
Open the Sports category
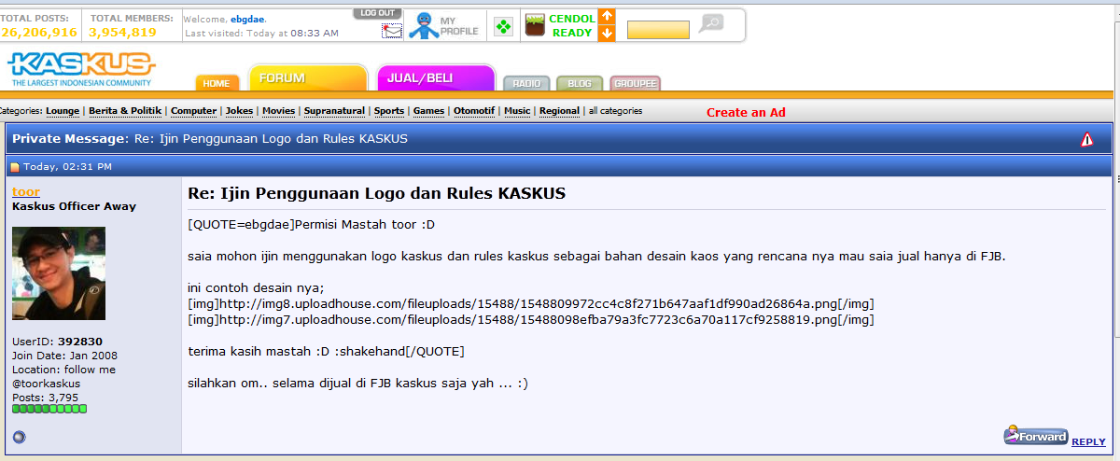tap(389, 111)
